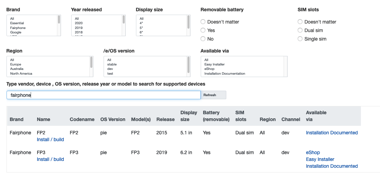Screen dimensions: 380x179
Task: Choose 5" in Display size list
Action: click(141, 28)
